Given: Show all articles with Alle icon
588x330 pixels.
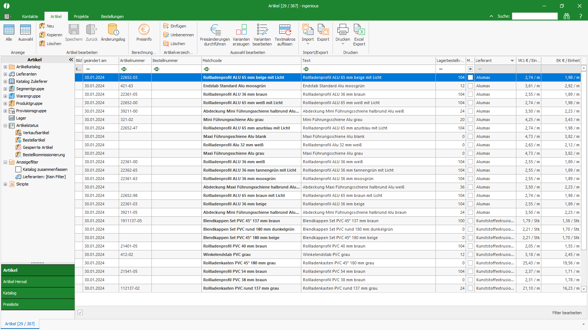Looking at the screenshot, I should pyautogui.click(x=9, y=30).
